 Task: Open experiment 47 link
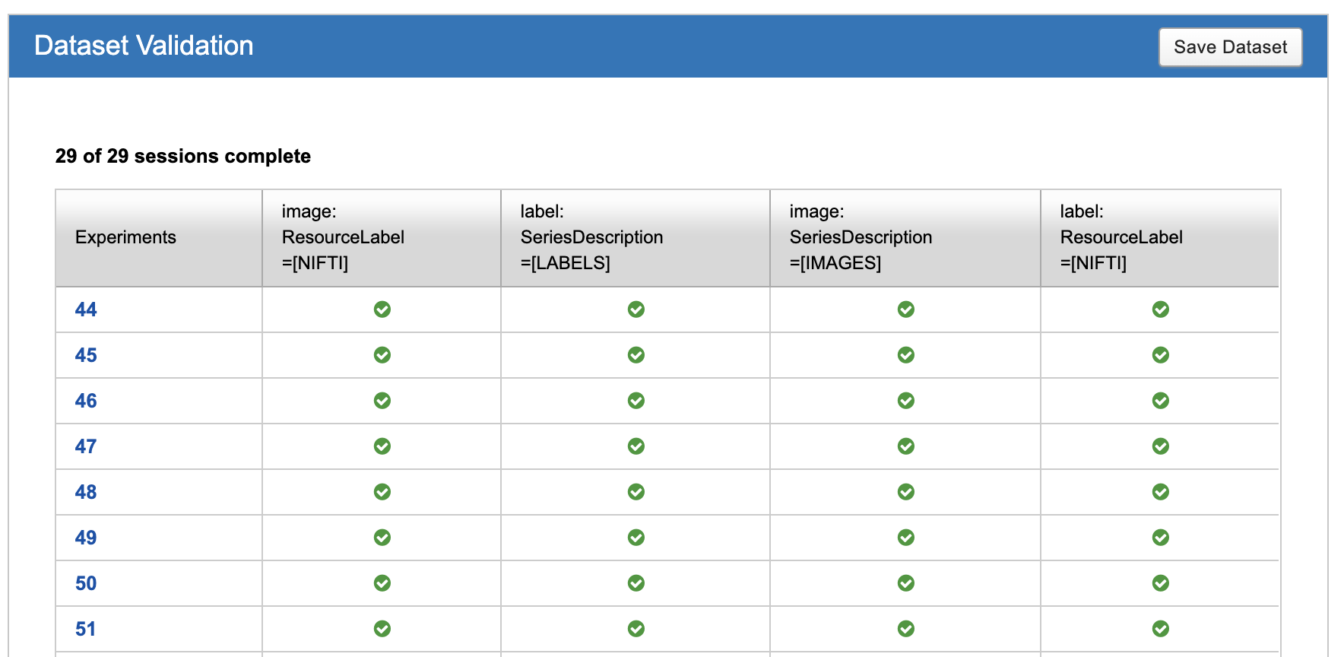[86, 446]
